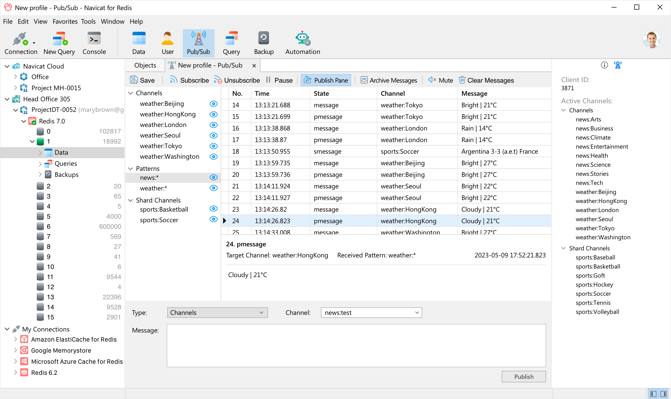
Task: Collapse the Navicat Cloud tree node
Action: 7,66
